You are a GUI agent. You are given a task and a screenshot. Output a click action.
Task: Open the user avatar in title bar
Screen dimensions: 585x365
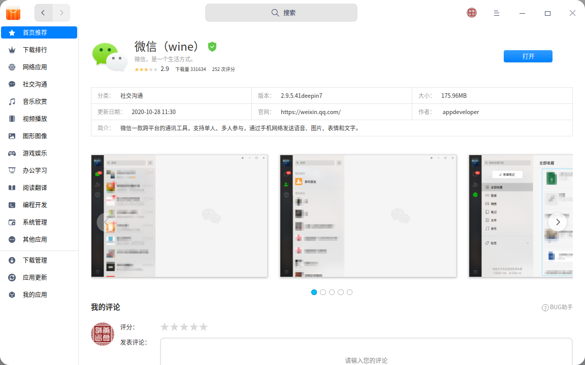click(x=472, y=13)
